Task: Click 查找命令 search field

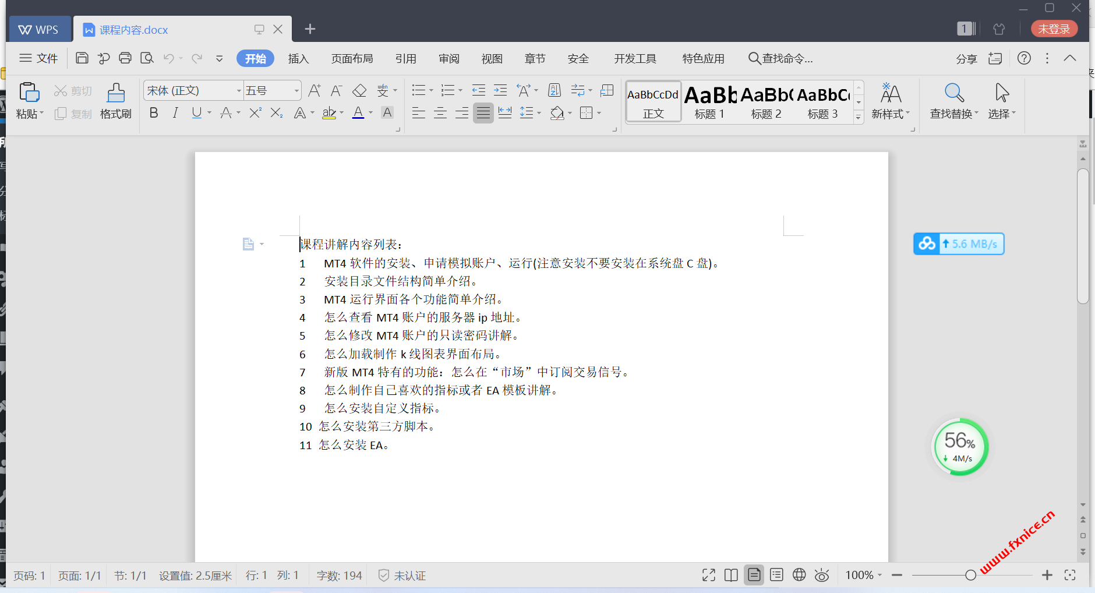Action: (x=780, y=59)
